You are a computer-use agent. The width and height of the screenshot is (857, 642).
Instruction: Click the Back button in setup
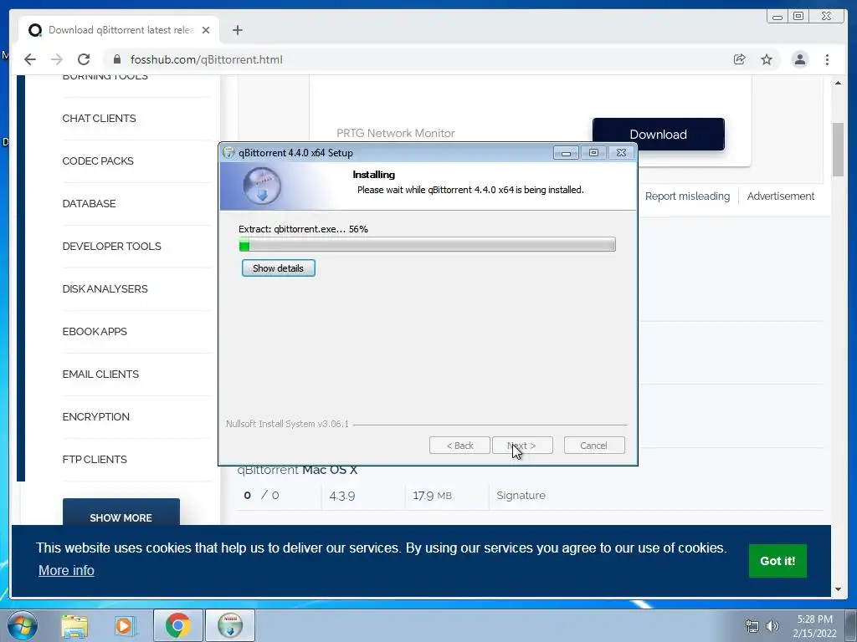click(x=459, y=446)
